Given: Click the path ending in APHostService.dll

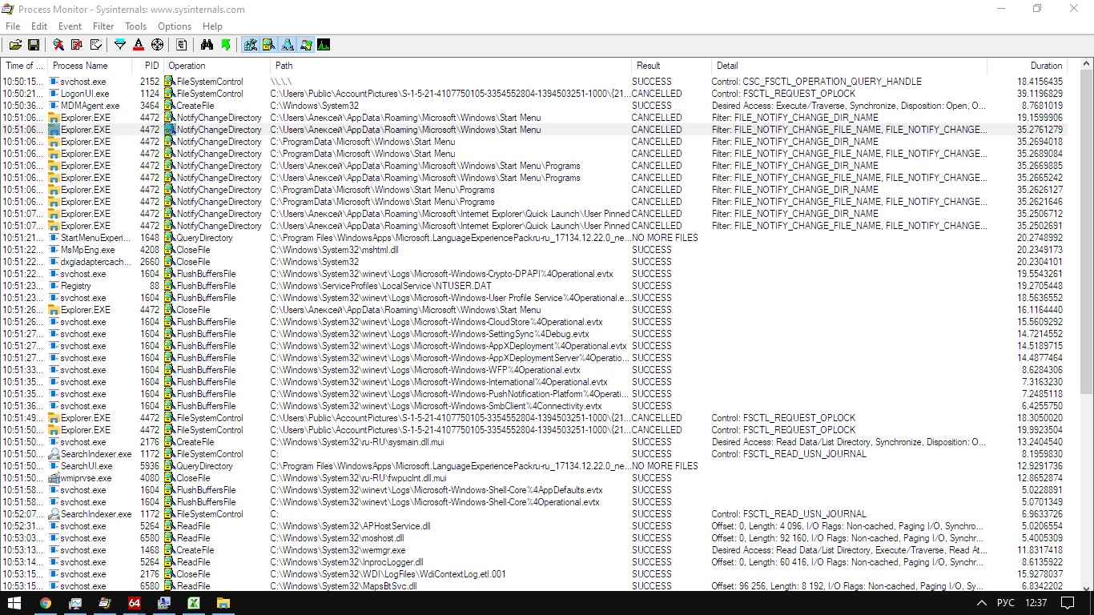Looking at the screenshot, I should 350,526.
